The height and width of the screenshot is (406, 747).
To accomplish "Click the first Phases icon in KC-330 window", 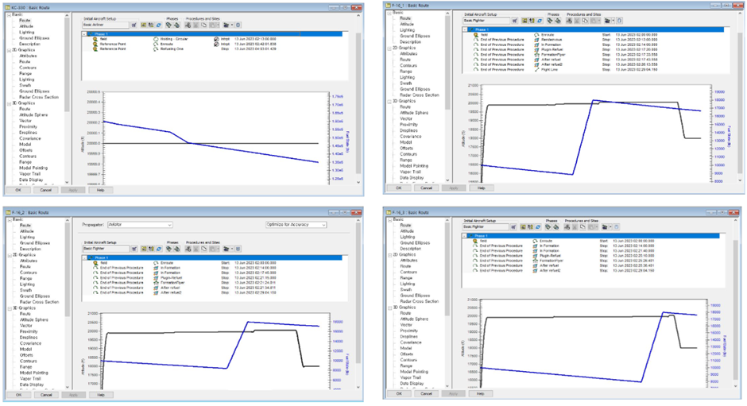I will 168,25.
